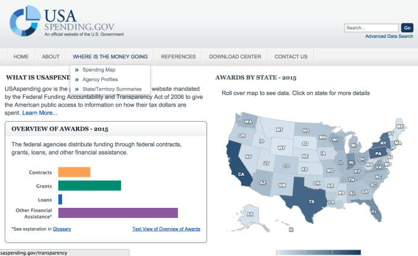Open the Contact Us tab

291,56
